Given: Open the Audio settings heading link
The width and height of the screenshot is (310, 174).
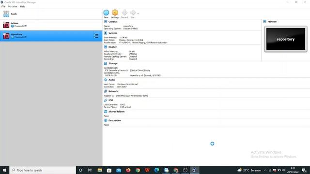Looking at the screenshot, I should (112, 80).
